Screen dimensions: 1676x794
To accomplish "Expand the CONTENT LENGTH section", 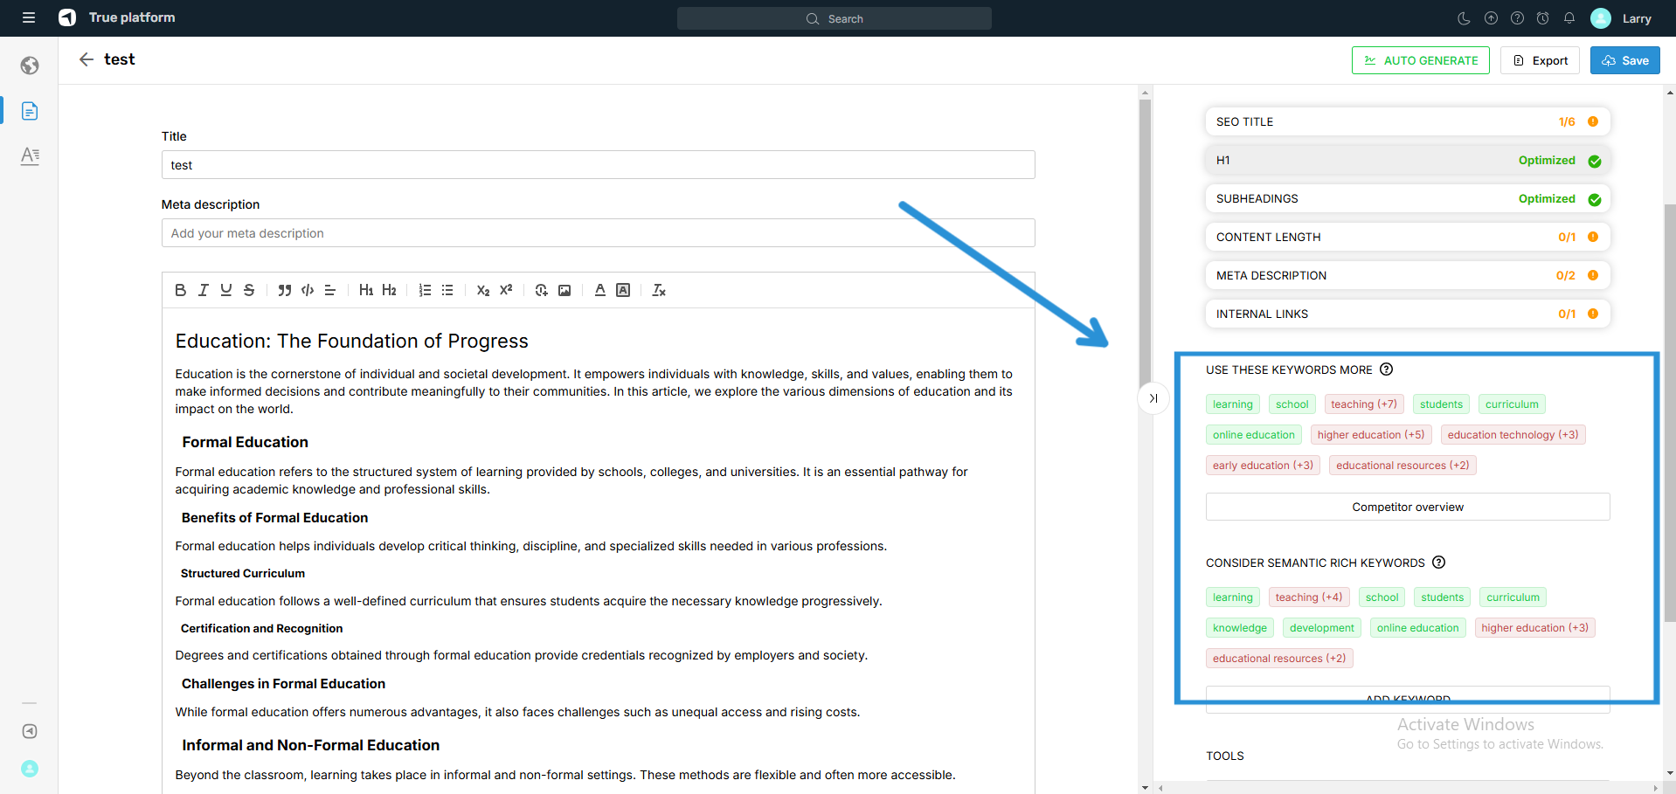I will pos(1407,238).
